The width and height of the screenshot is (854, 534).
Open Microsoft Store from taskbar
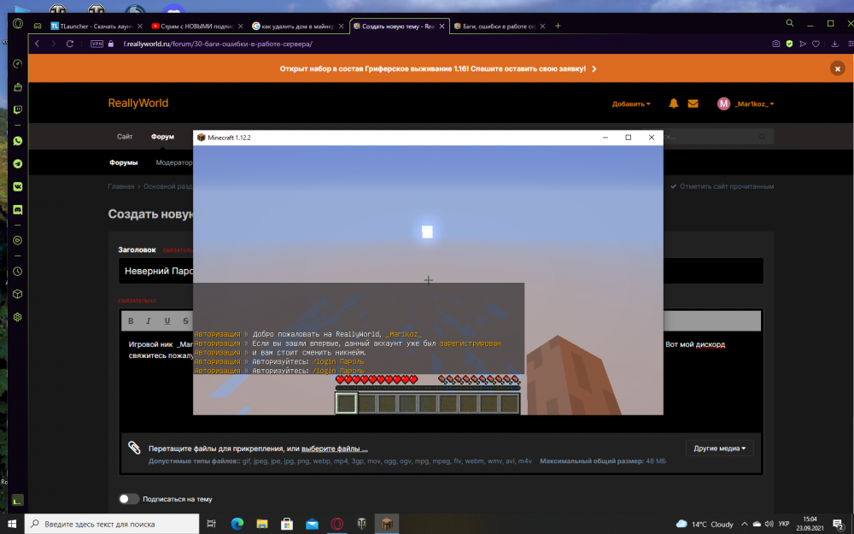pos(287,524)
